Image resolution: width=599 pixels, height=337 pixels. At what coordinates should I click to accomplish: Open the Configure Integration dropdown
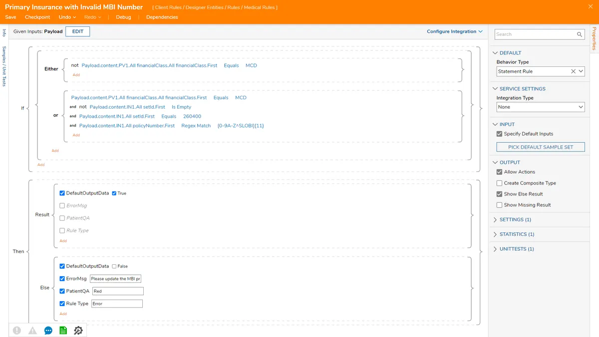[455, 31]
